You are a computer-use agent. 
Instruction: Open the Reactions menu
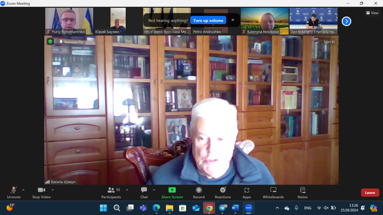223,193
